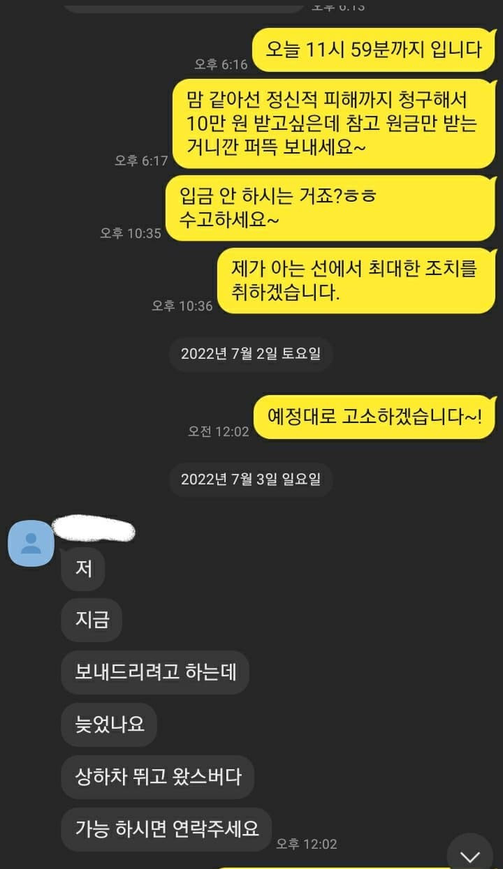Jump to latest with the down-chevron button
The width and height of the screenshot is (503, 869).
(x=471, y=855)
